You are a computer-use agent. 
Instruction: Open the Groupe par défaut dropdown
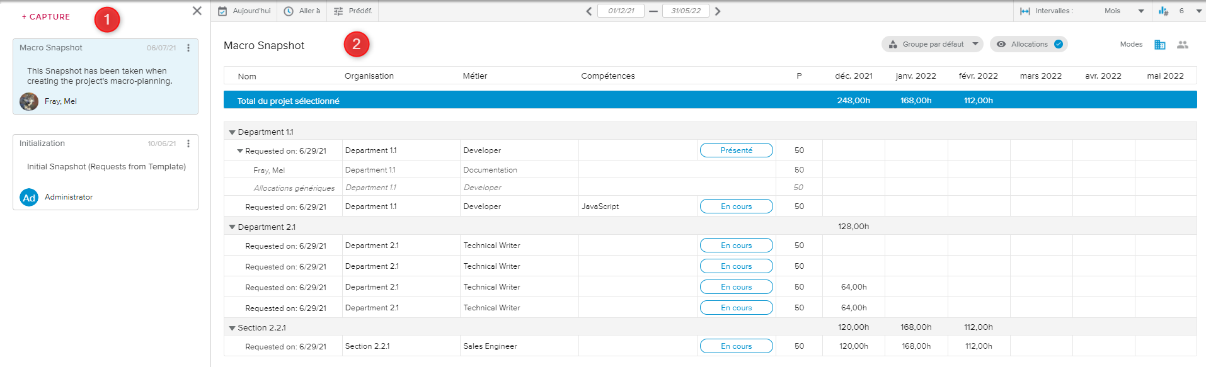click(932, 44)
